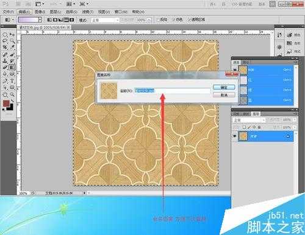
Task: Click the gradient preview swatch in options bar
Action: (28, 19)
